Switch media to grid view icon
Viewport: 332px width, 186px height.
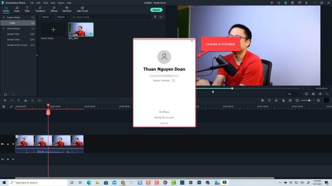pyautogui.click(x=161, y=17)
